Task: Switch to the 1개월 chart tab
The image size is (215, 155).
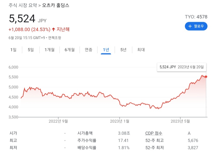Action: pos(49,50)
